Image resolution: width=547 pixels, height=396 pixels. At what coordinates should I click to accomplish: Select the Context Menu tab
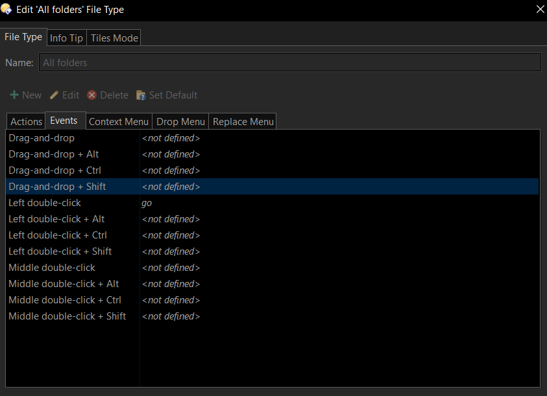pos(118,122)
